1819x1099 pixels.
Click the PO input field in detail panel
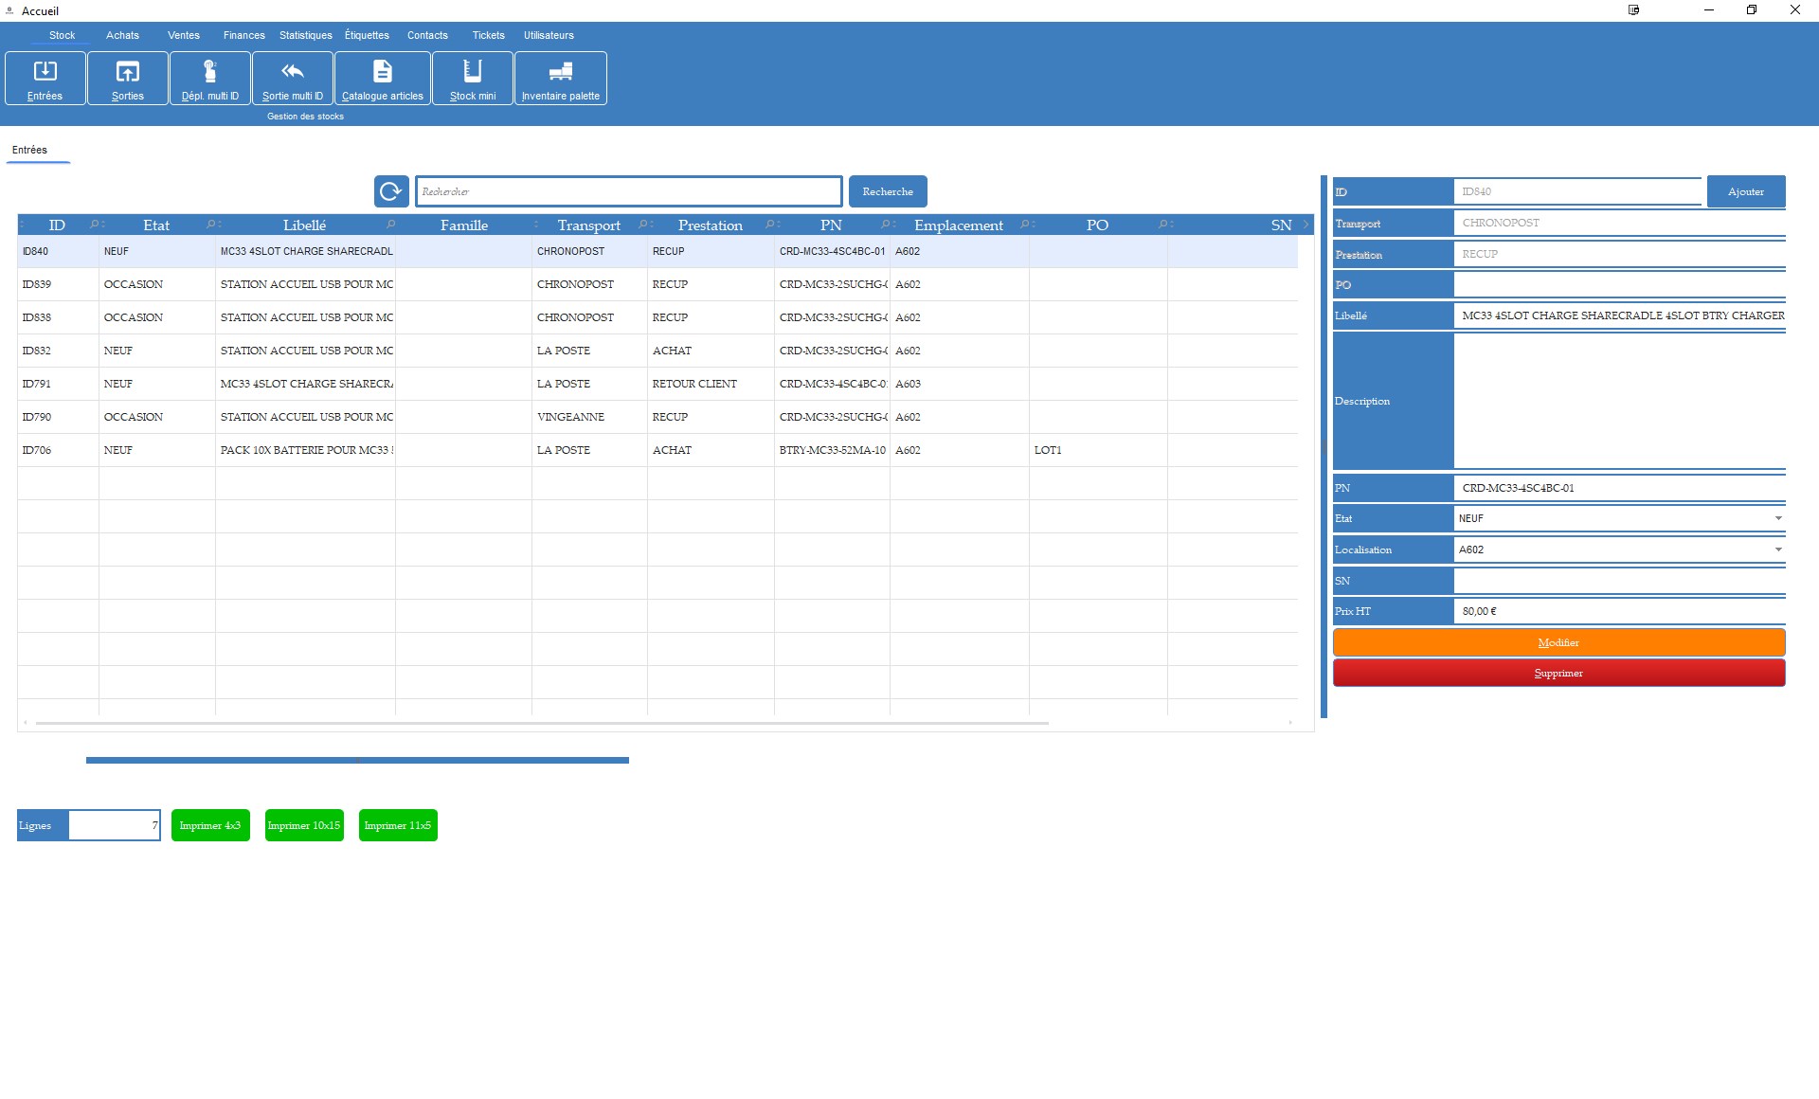coord(1619,284)
